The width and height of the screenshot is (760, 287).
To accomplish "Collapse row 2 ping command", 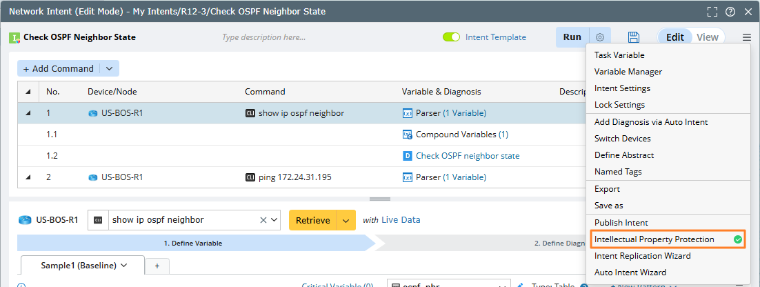I will pos(28,177).
